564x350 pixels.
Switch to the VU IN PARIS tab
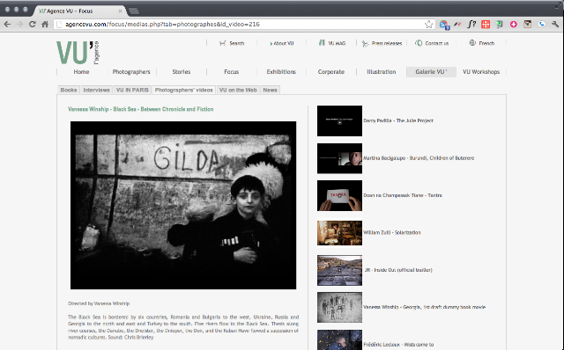click(x=132, y=90)
